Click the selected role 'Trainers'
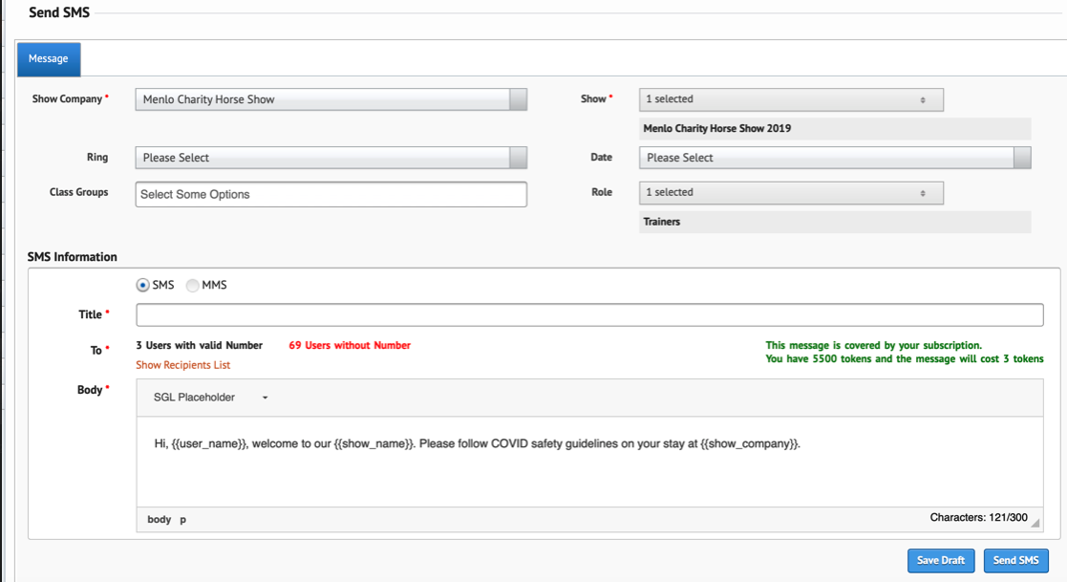 click(x=661, y=222)
